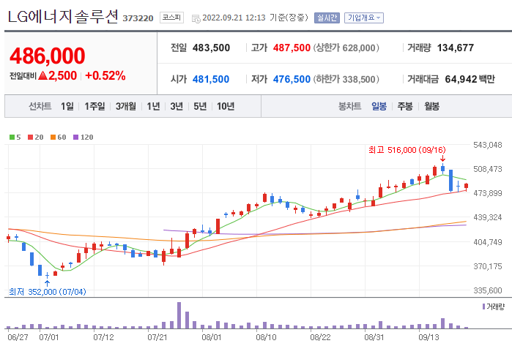
Task: Click the low price 476,500
Action: tap(292, 79)
